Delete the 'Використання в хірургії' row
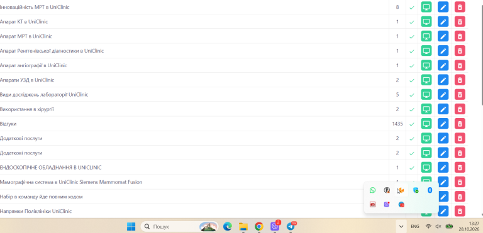Screen dimensions: 483x233 [460, 109]
